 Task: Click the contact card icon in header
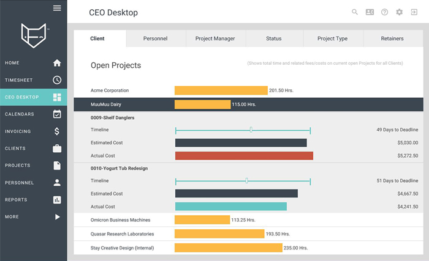pyautogui.click(x=370, y=12)
